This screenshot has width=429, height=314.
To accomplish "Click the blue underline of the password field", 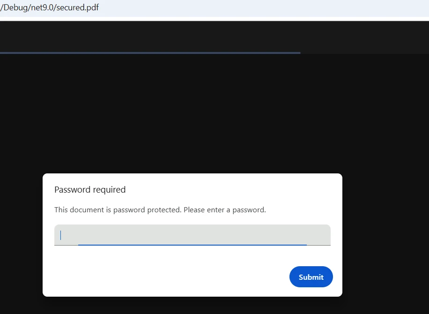I will click(192, 245).
